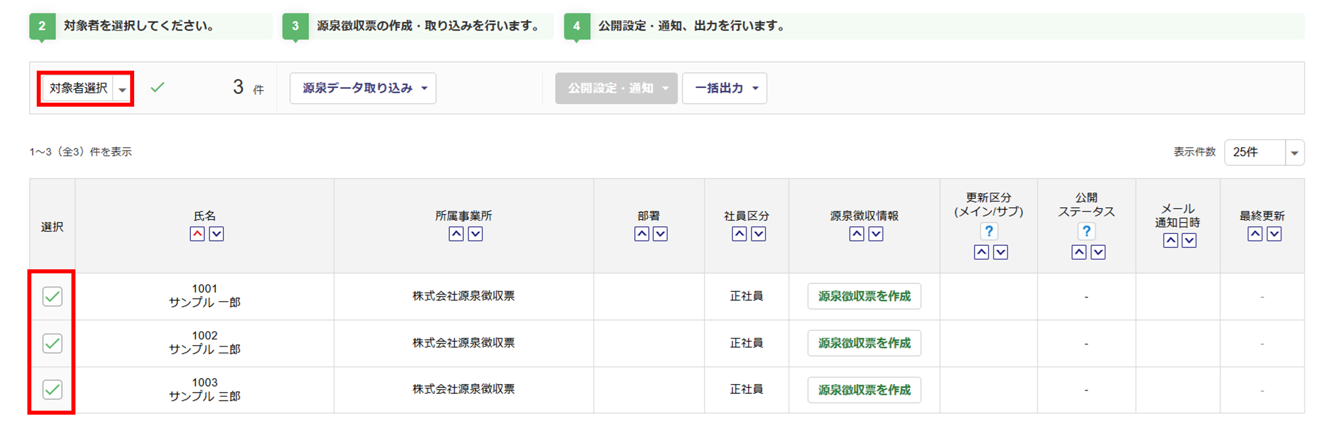1335x434 pixels.
Task: Sort 最終更新 column descending
Action: coord(1274,234)
